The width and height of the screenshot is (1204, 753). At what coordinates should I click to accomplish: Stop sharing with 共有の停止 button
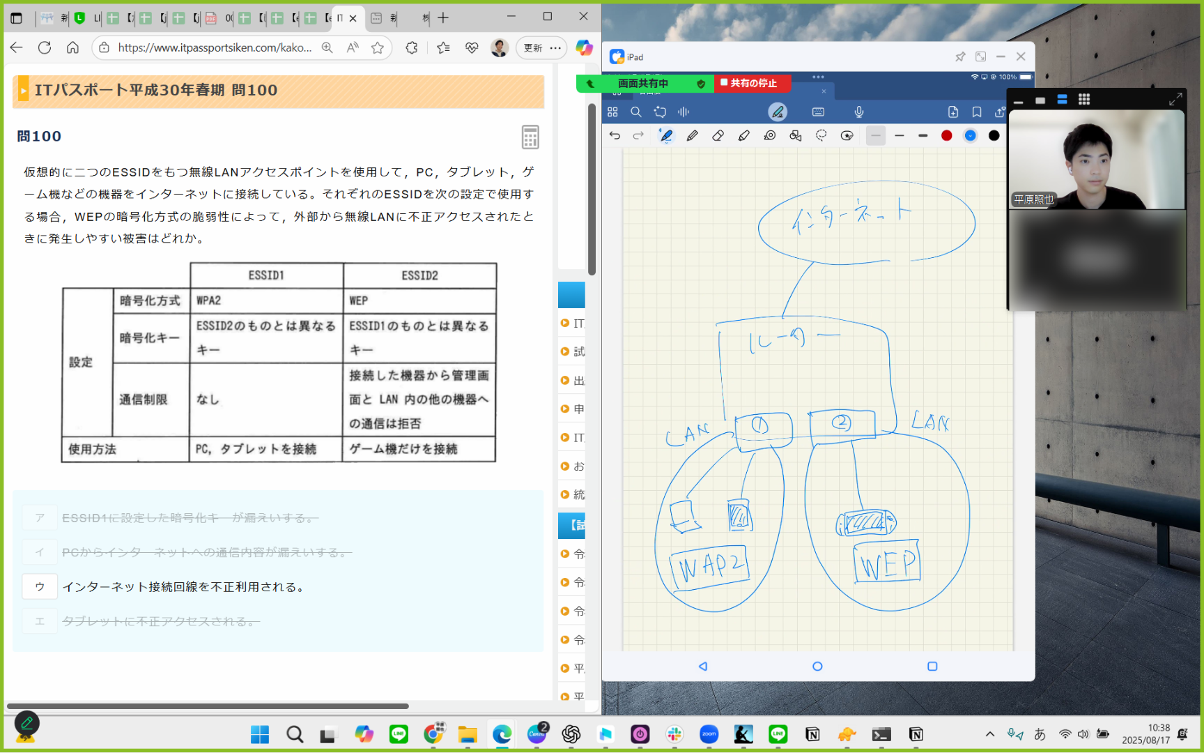coord(752,83)
